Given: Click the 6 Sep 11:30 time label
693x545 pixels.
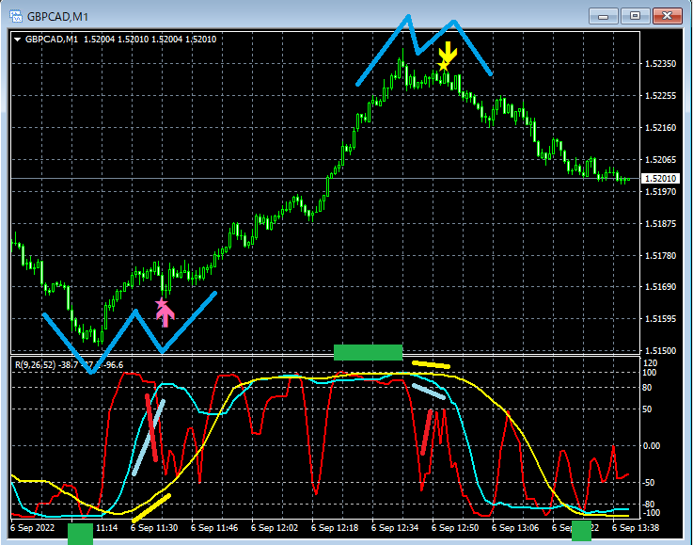Looking at the screenshot, I should (155, 528).
